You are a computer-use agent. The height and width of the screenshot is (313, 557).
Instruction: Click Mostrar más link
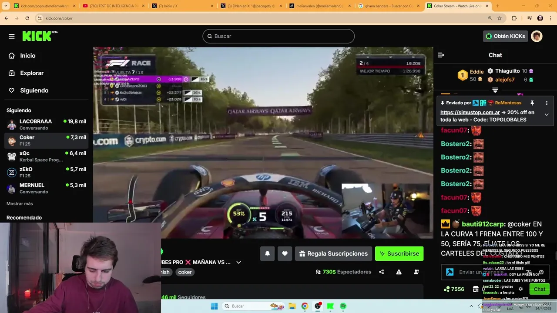[x=20, y=203]
